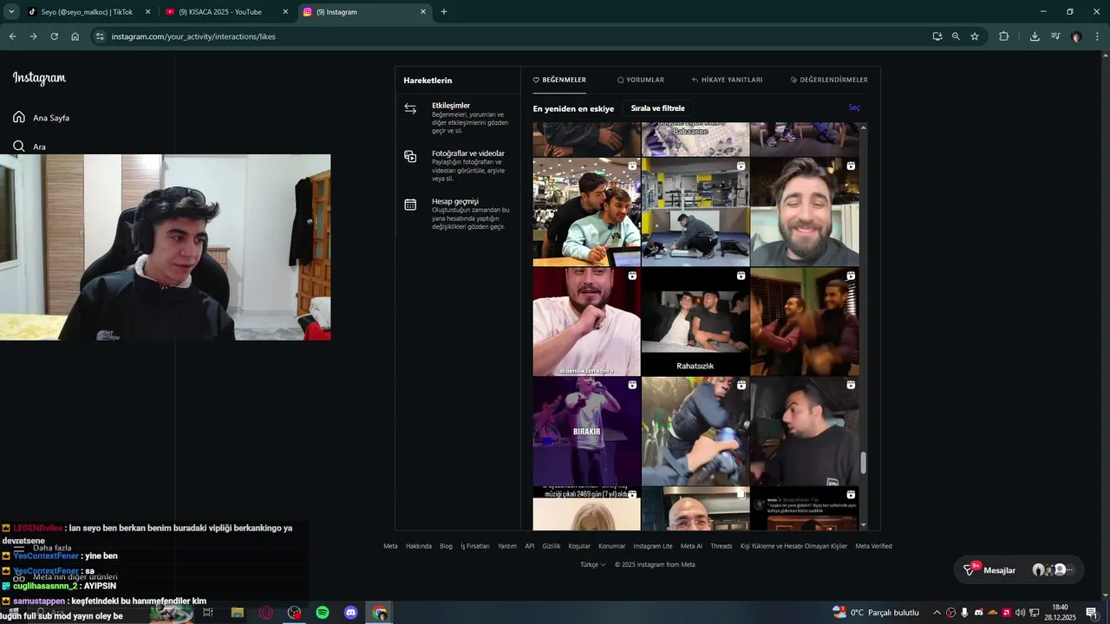Open the Discord taskbar icon
Image resolution: width=1110 pixels, height=624 pixels.
[x=351, y=613]
